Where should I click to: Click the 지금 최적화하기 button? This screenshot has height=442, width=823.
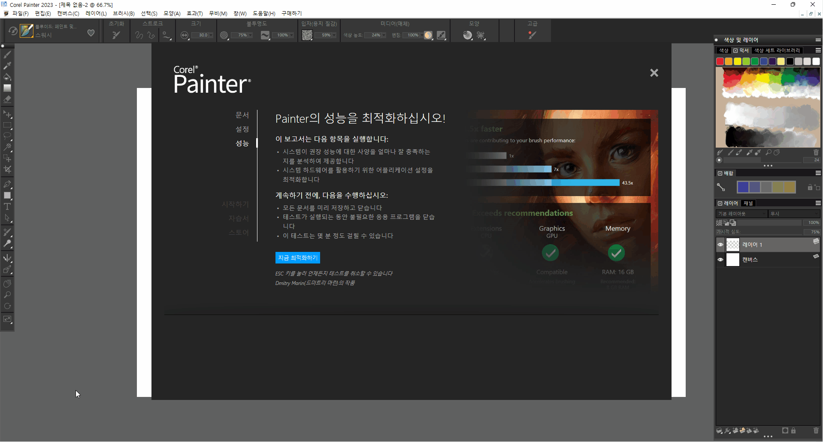pos(298,258)
